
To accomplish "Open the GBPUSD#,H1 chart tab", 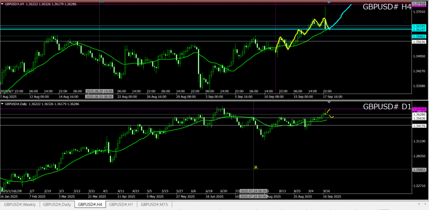I will tap(121, 205).
